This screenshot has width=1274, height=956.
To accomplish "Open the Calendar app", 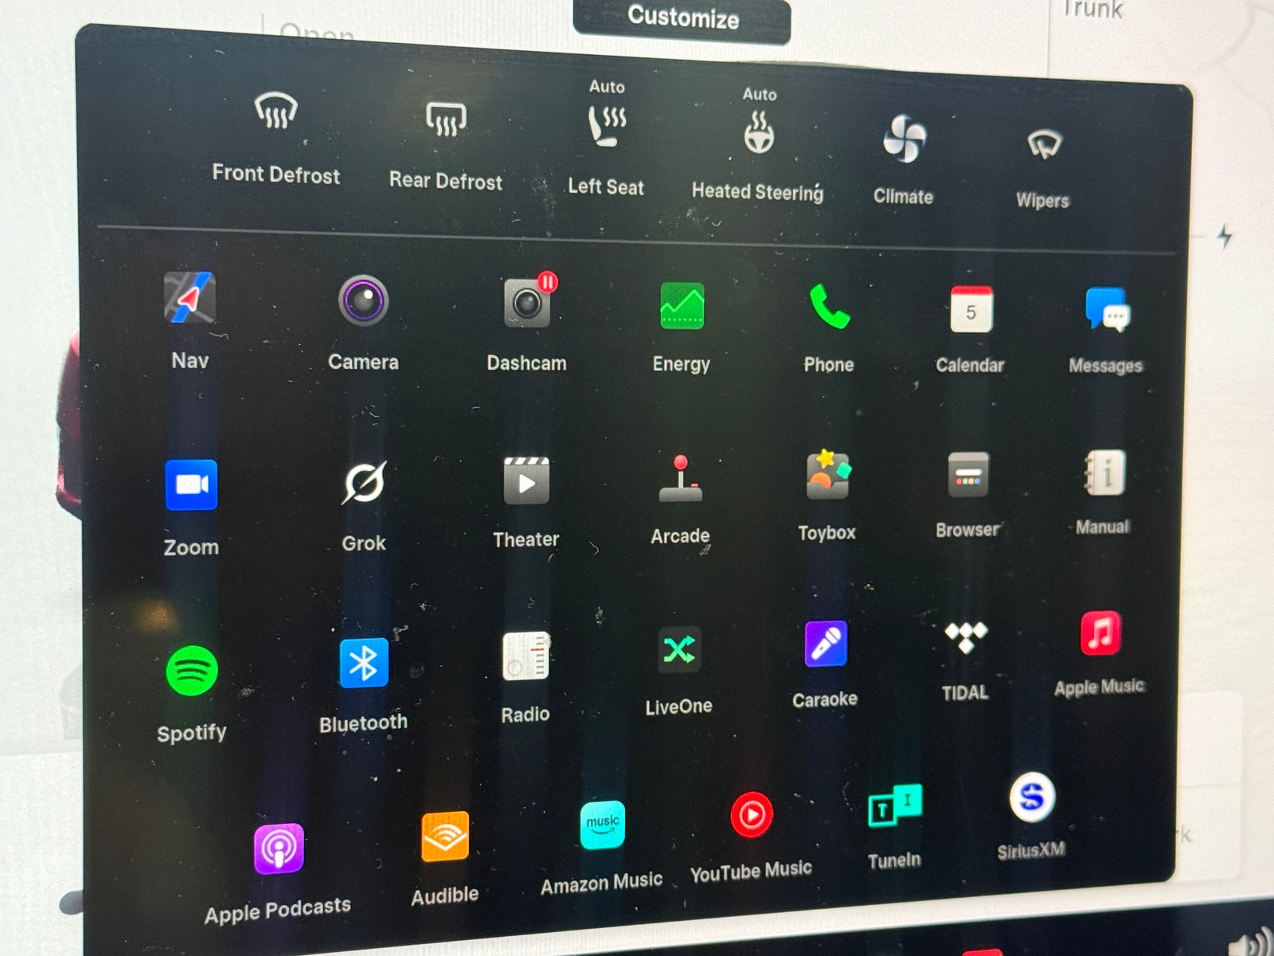I will (x=971, y=309).
